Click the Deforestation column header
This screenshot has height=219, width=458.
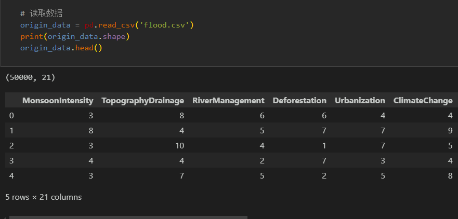(299, 101)
